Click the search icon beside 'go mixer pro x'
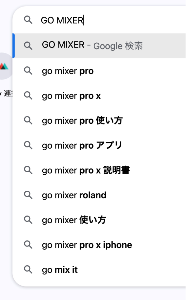Viewport: 189px width, 304px height. tap(28, 96)
